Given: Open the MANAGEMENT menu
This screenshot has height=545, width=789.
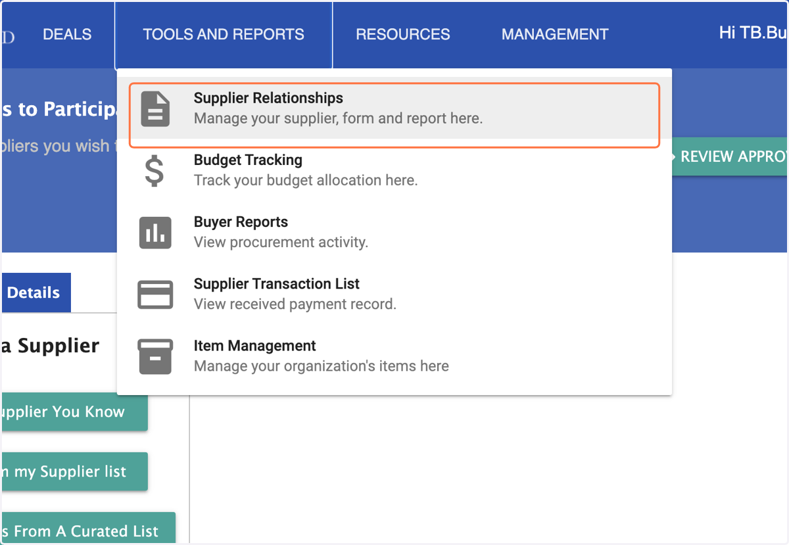Looking at the screenshot, I should click(x=555, y=34).
